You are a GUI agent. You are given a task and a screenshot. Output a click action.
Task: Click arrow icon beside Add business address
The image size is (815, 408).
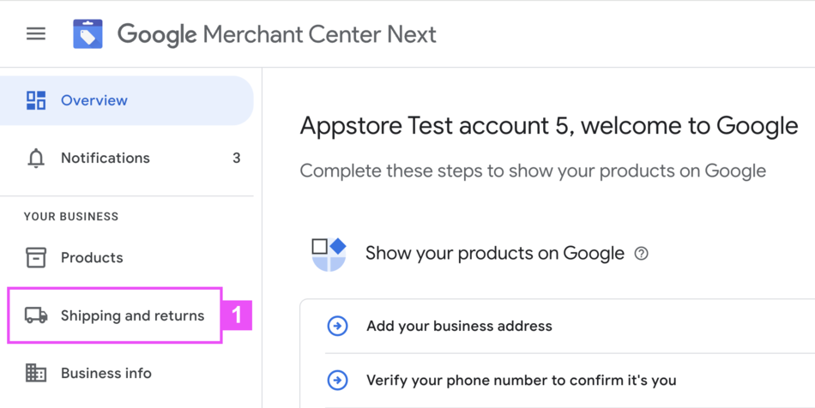[x=338, y=327]
